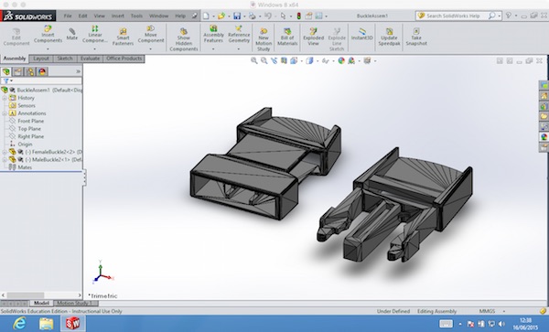The width and height of the screenshot is (549, 332).
Task: Click the Save icon in the toolbar
Action: tap(237, 16)
